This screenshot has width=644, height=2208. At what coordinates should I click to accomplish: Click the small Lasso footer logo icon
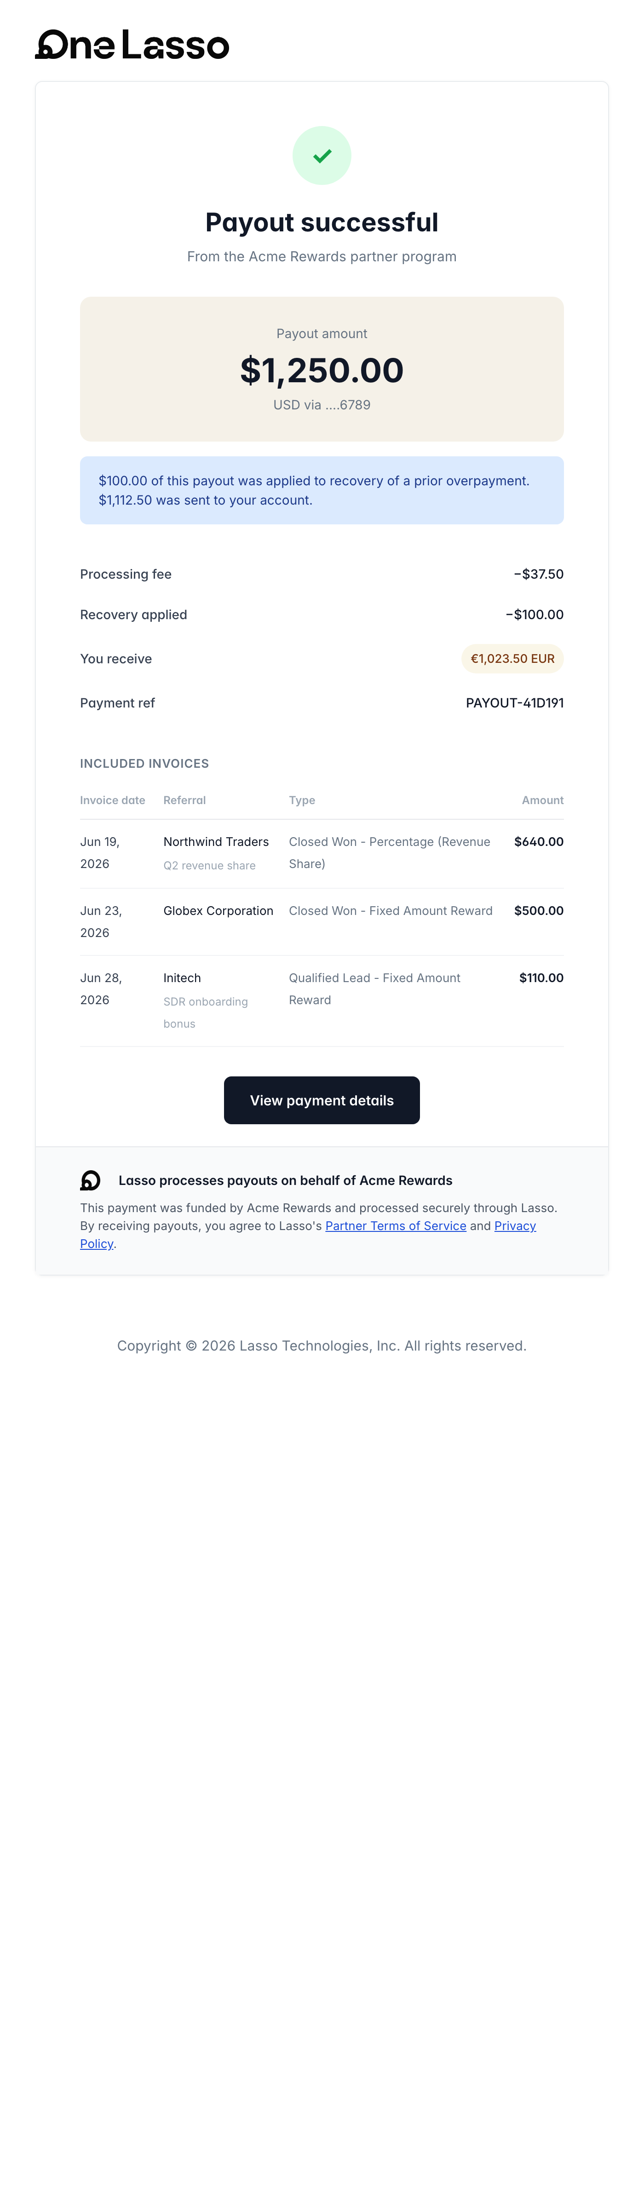tap(90, 1180)
